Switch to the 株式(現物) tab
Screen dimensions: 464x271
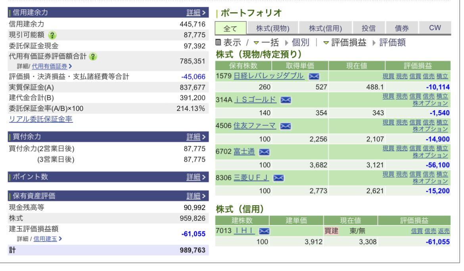coord(272,28)
